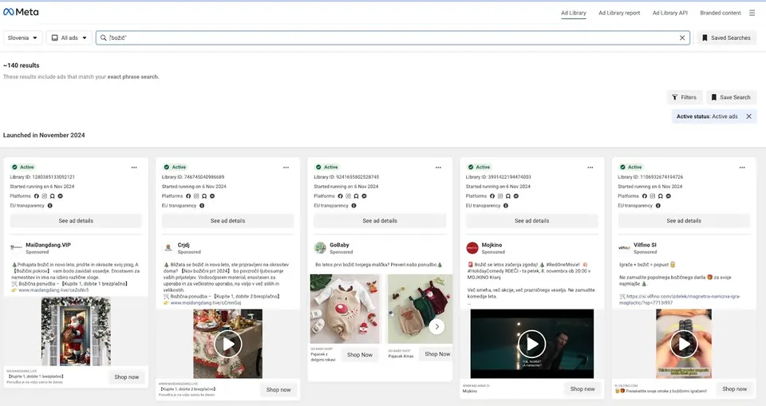Click EU transparency info icon on GoBaby card
The height and width of the screenshot is (406, 766).
coord(353,206)
